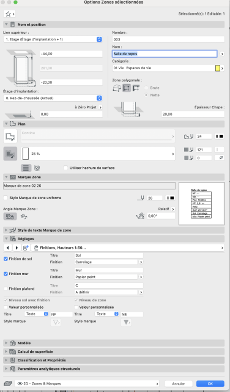230x392 pixels.
Task: Click the Nom et position panel icon
Action: pyautogui.click(x=13, y=24)
